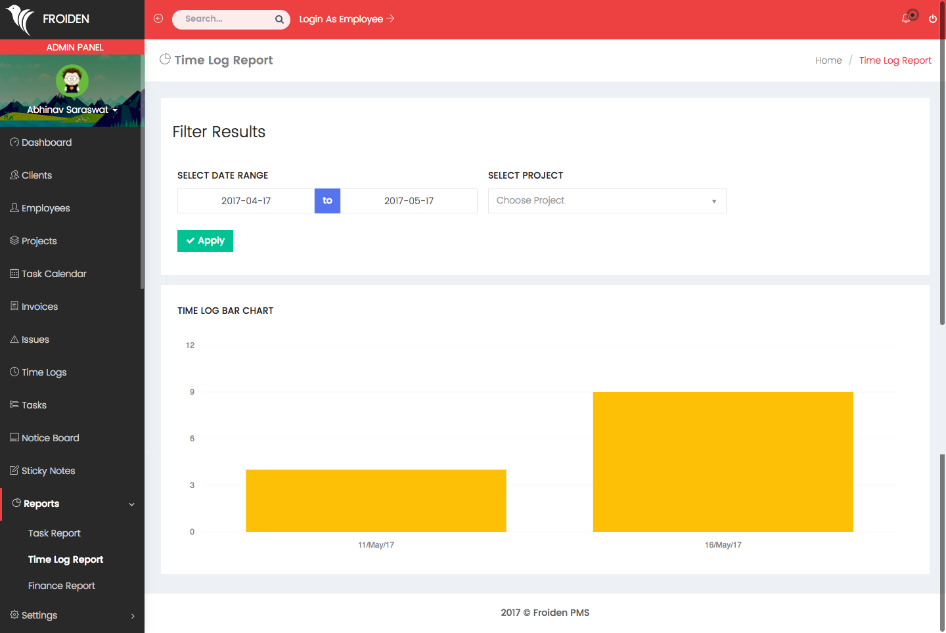946x633 pixels.
Task: Click Home breadcrumb link
Action: pyautogui.click(x=828, y=60)
